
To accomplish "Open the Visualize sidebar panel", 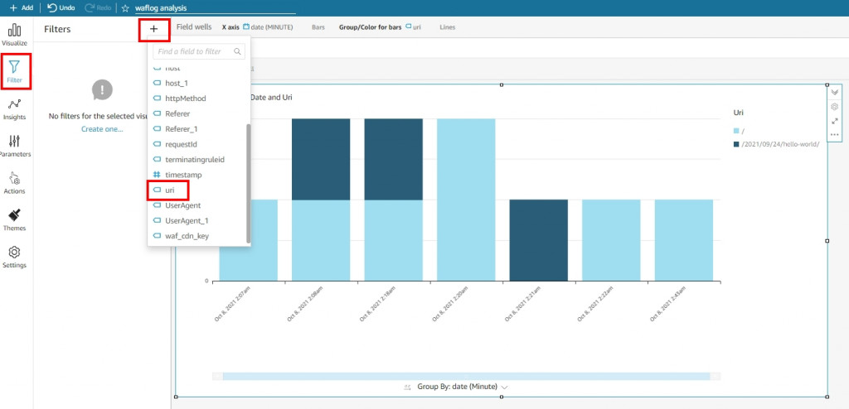I will (15, 35).
